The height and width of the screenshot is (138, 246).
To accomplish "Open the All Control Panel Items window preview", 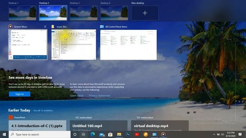I will [128, 45].
